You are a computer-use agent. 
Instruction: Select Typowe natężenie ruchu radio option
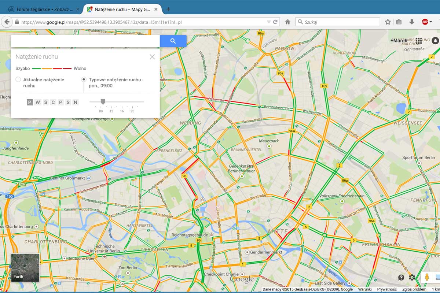[x=84, y=79]
